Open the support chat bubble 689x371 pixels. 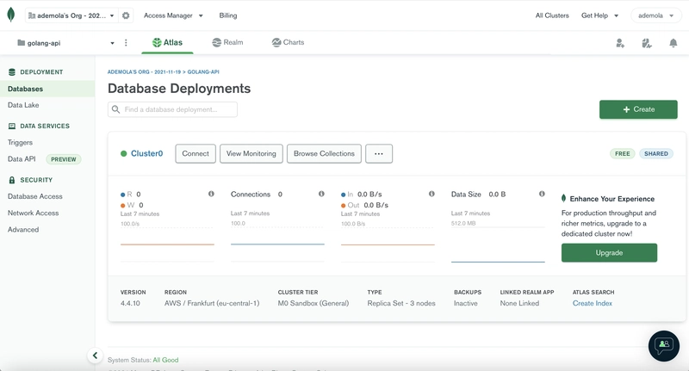tap(664, 345)
